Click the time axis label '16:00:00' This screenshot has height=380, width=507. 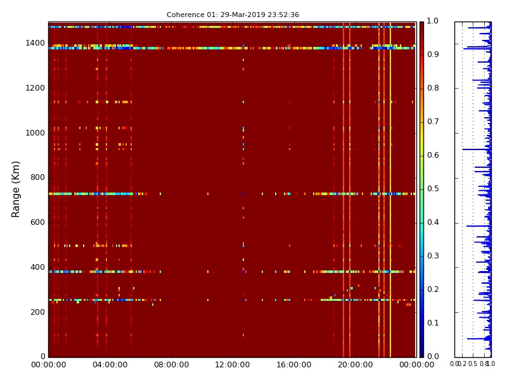click(294, 365)
